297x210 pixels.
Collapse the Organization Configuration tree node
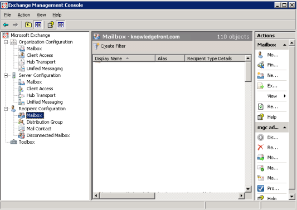coord(6,42)
